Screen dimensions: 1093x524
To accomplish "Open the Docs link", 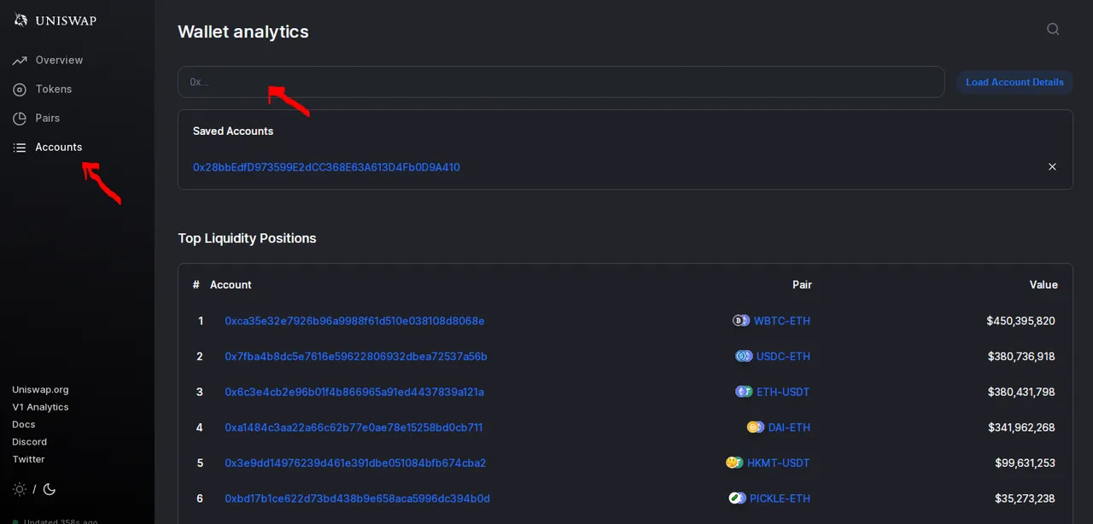I will 24,424.
